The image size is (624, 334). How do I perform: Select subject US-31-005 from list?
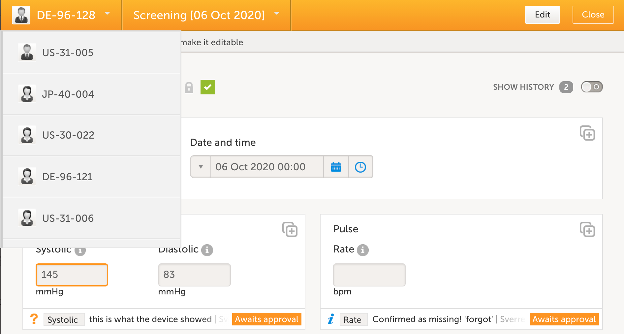(x=68, y=53)
